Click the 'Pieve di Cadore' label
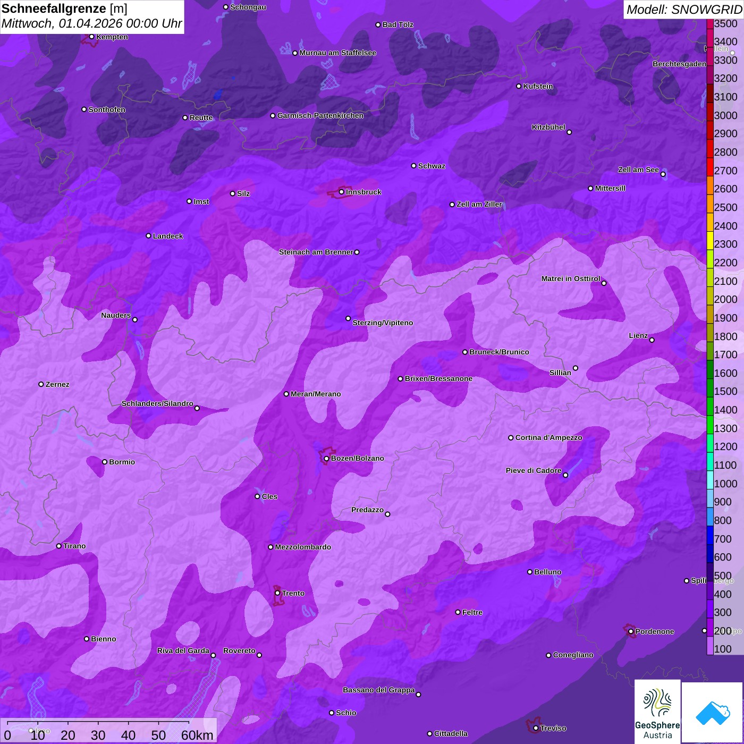This screenshot has height=744, width=744. pos(534,470)
